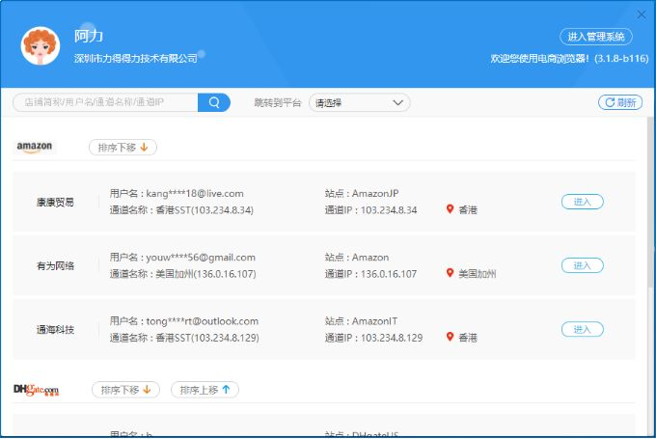Click the vertical scrollbar on the right

coord(651,203)
